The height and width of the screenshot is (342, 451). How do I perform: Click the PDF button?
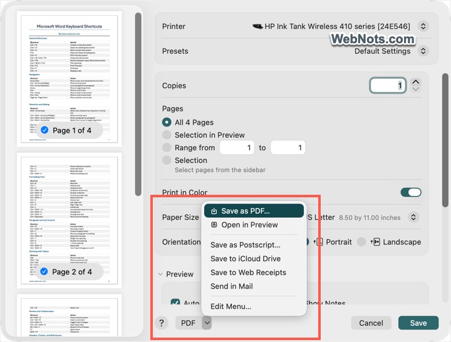(189, 323)
